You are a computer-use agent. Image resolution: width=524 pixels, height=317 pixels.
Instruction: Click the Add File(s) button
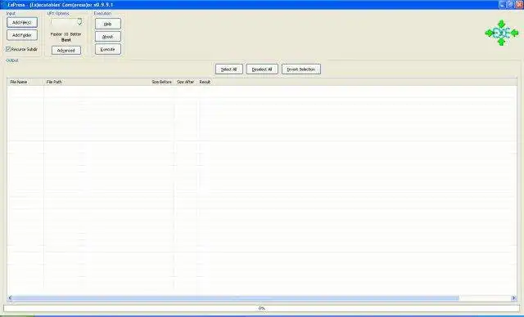[22, 23]
